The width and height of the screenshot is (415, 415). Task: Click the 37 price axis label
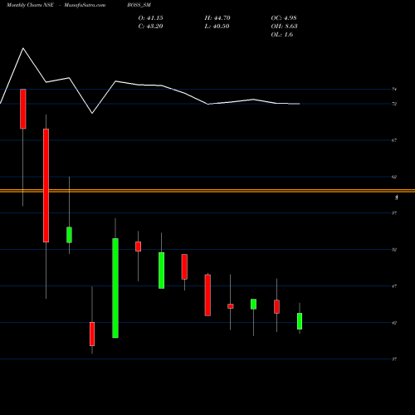pos(394,359)
